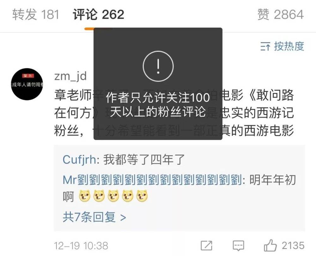316x256 pixels.
Task: Click the comment timestamp 12-19 10:38
Action: (x=81, y=246)
